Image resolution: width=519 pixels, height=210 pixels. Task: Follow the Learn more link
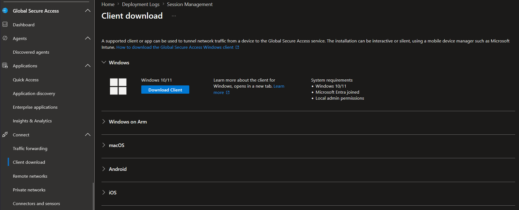(279, 86)
